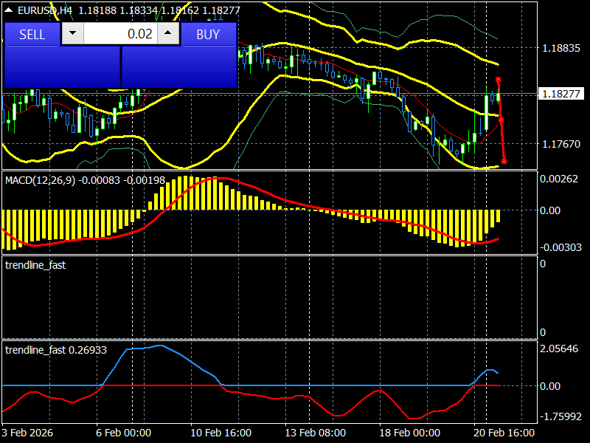Viewport: 590px width, 443px height.
Task: Select red trendline middle anchor point
Action: pos(502,120)
